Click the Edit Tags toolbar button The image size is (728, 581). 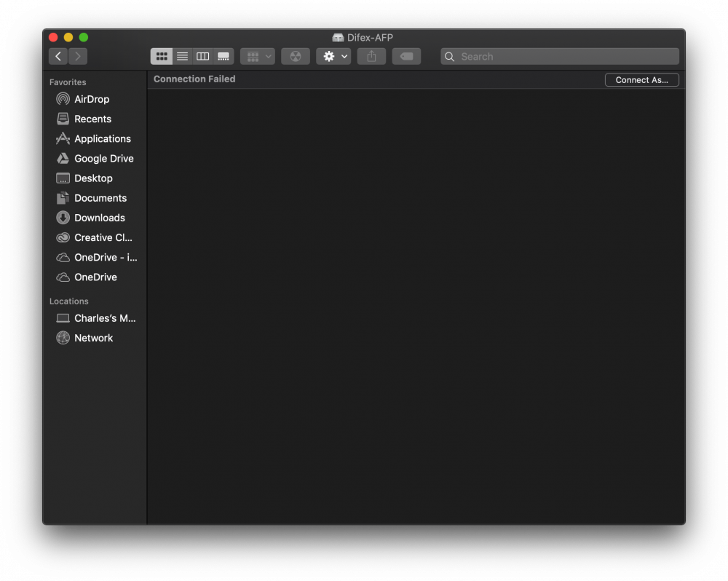[406, 56]
